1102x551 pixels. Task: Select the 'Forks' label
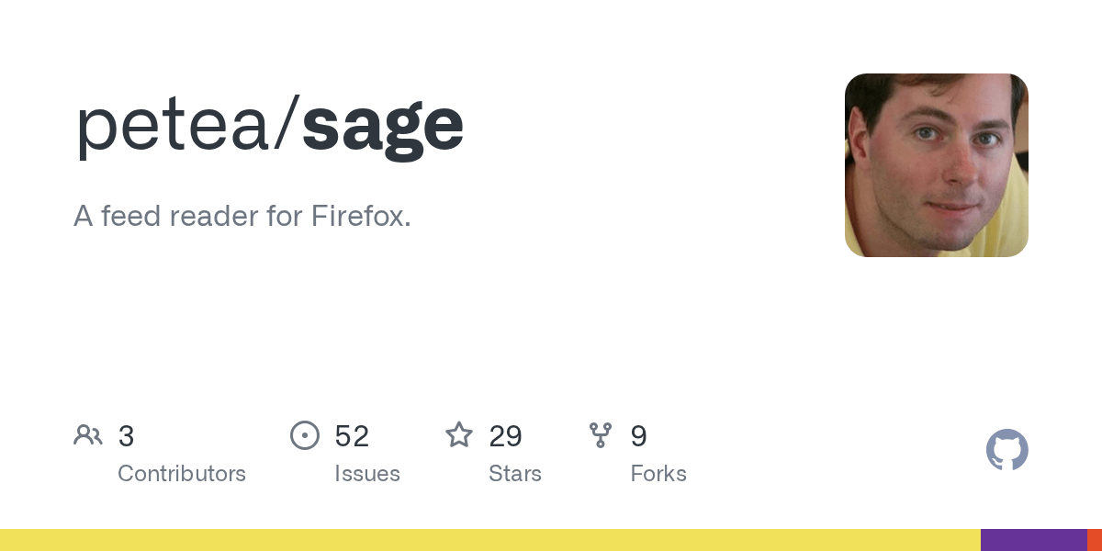point(658,474)
